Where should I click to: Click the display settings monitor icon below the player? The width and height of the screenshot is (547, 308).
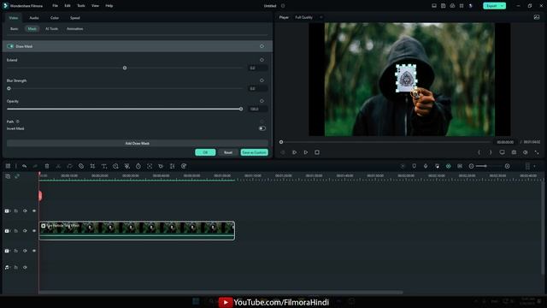pos(502,152)
